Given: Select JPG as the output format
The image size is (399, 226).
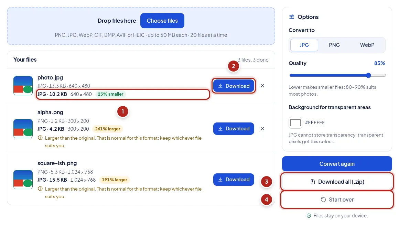Looking at the screenshot, I should pos(304,45).
